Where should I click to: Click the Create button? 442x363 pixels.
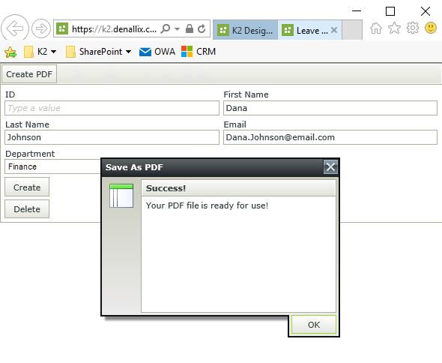[27, 187]
